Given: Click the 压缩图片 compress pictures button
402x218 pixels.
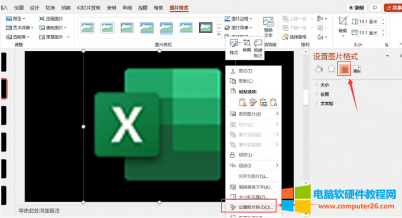Looking at the screenshot, I should click(51, 19).
